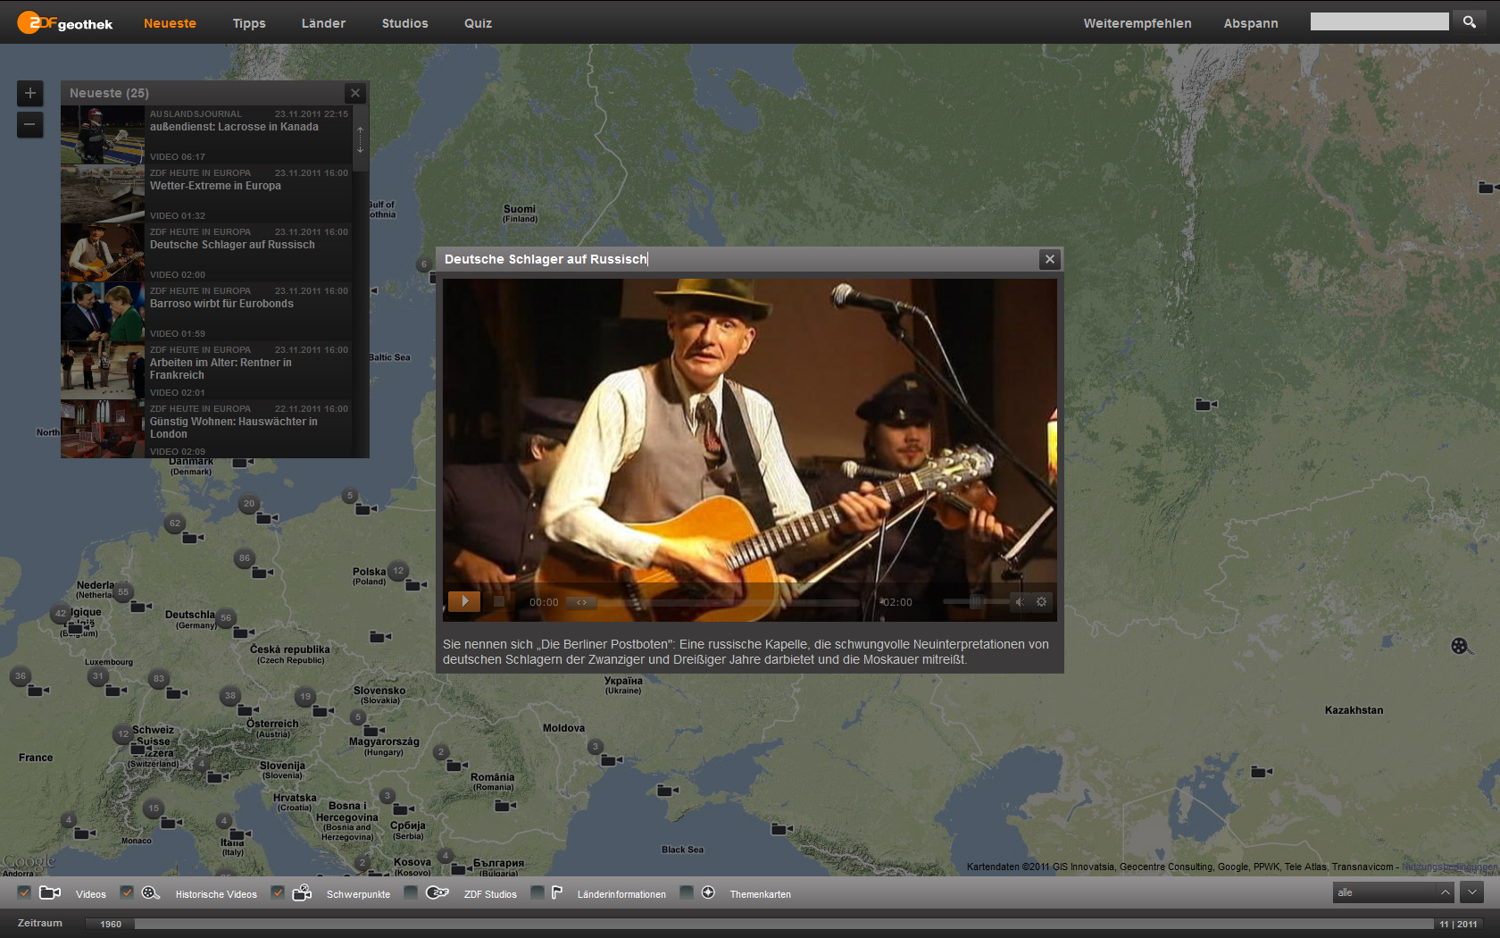The width and height of the screenshot is (1500, 938).
Task: Open the Neueste menu
Action: tap(170, 23)
